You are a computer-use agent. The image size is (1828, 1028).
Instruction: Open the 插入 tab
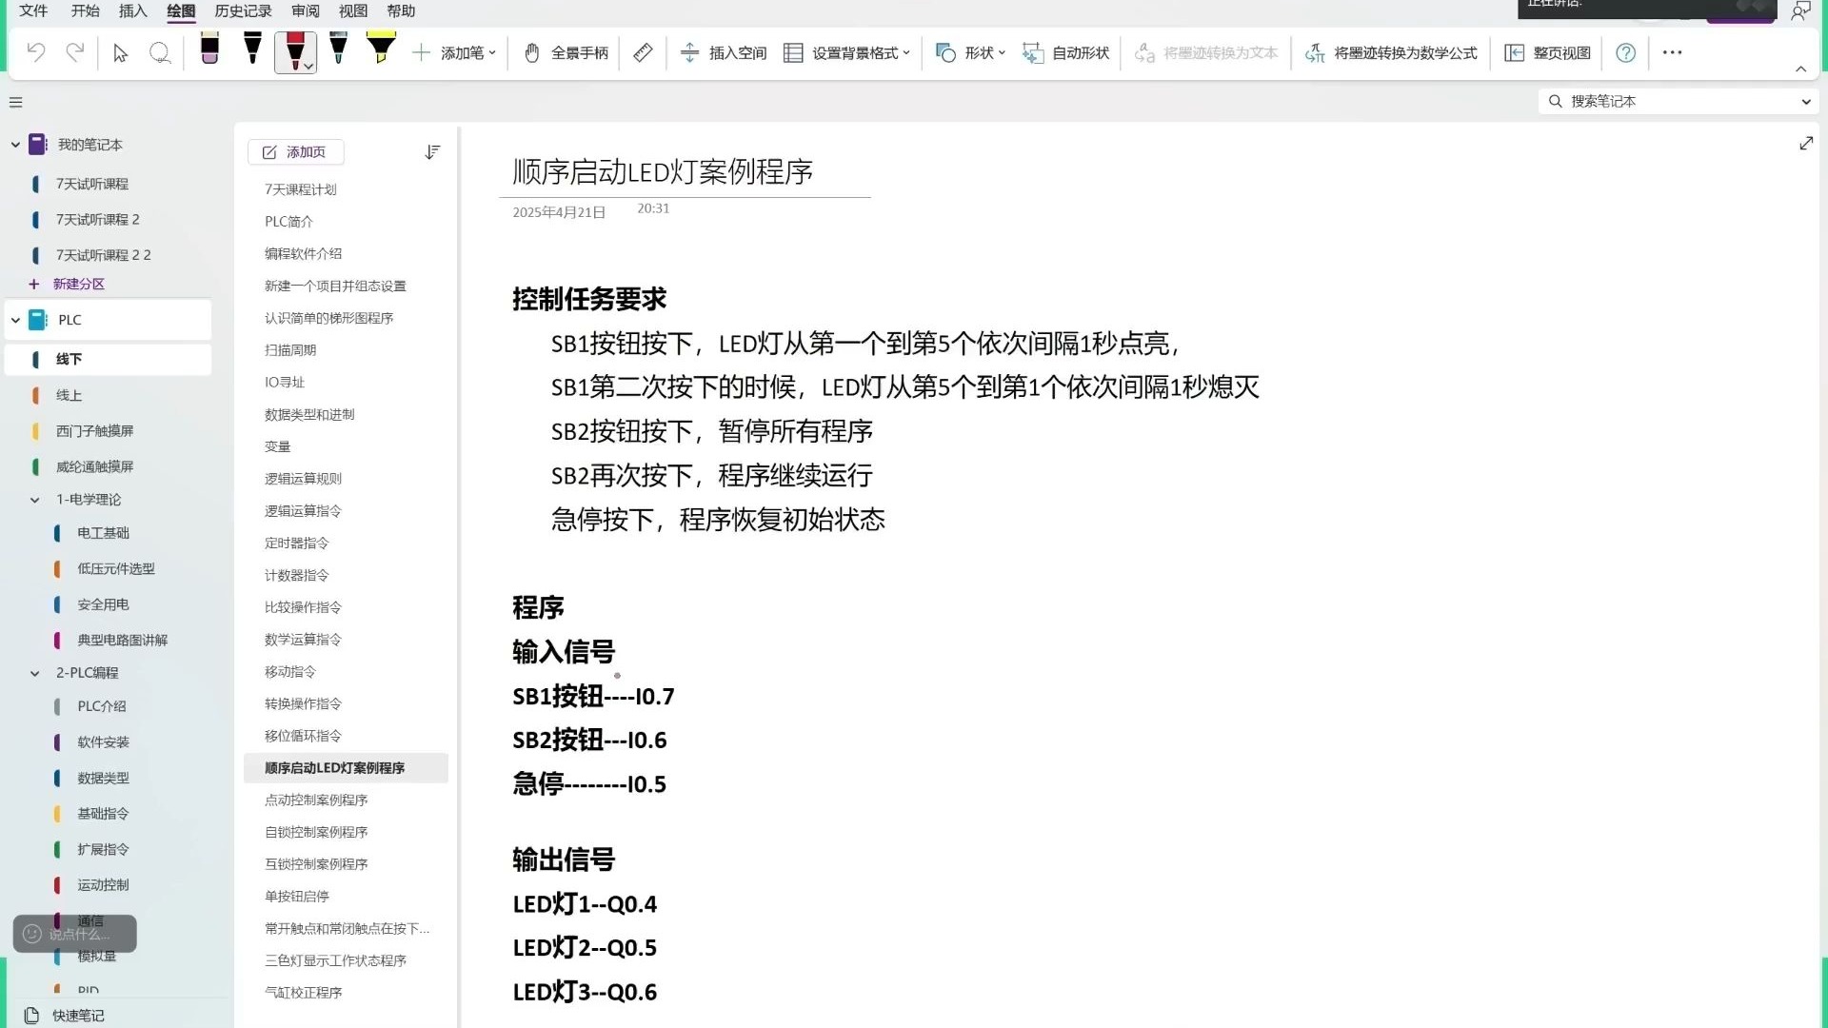pos(132,11)
